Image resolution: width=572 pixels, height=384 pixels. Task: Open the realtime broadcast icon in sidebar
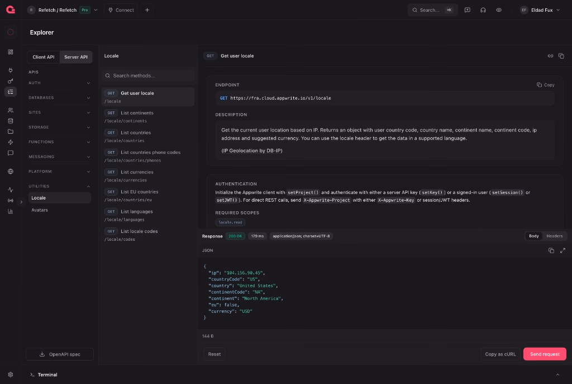tap(11, 201)
